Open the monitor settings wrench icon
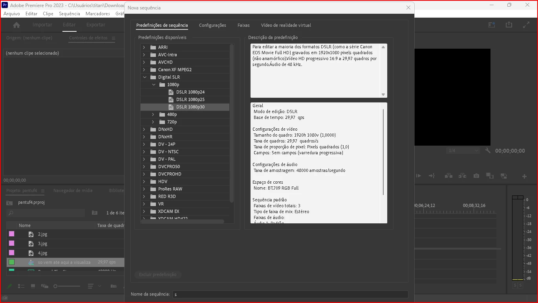 click(488, 150)
